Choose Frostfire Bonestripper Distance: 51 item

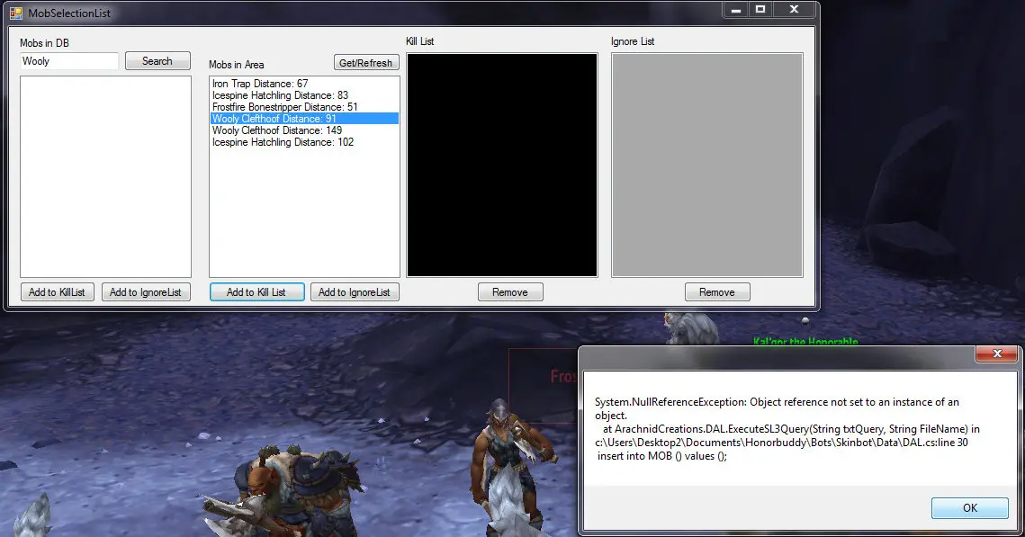[x=284, y=107]
